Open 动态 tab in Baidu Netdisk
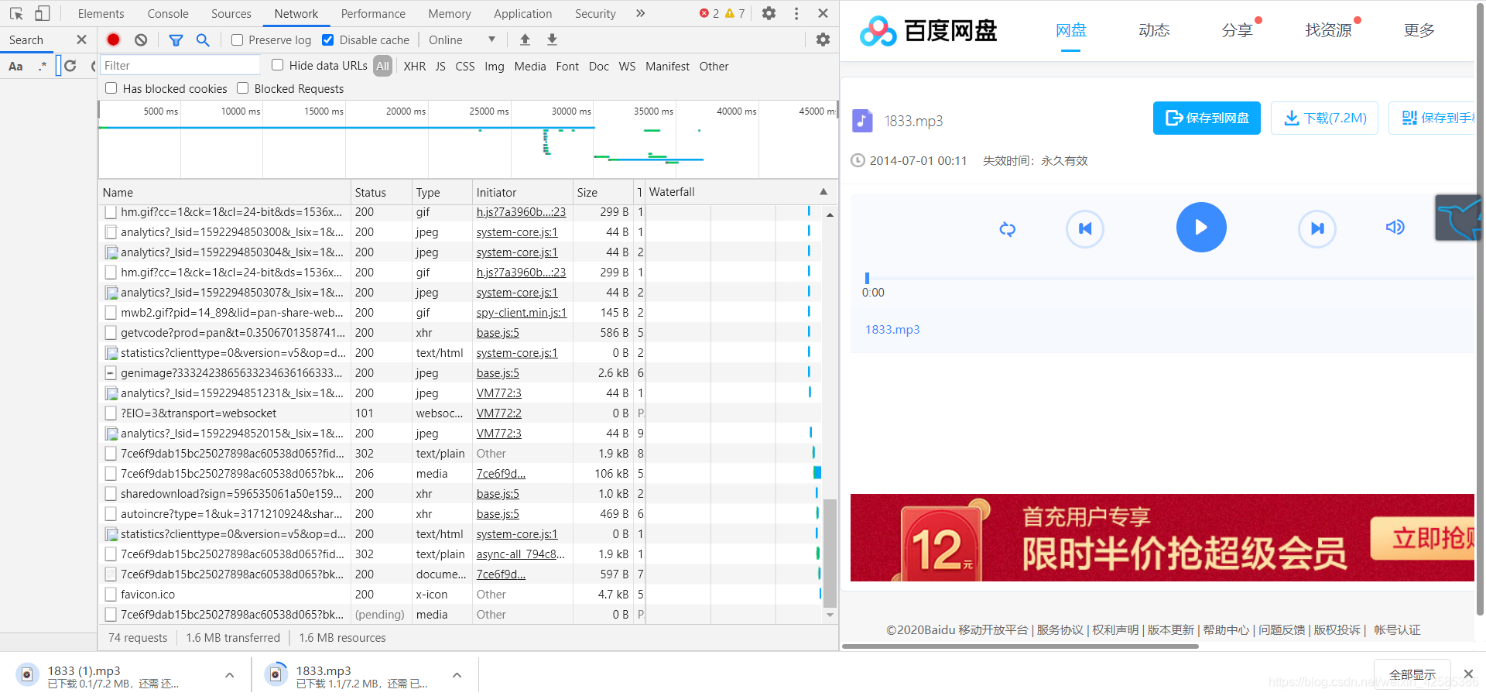The height and width of the screenshot is (696, 1486). tap(1154, 30)
